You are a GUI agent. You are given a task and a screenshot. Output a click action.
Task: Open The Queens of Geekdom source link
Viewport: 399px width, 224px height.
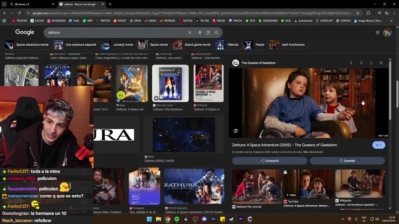(x=258, y=63)
